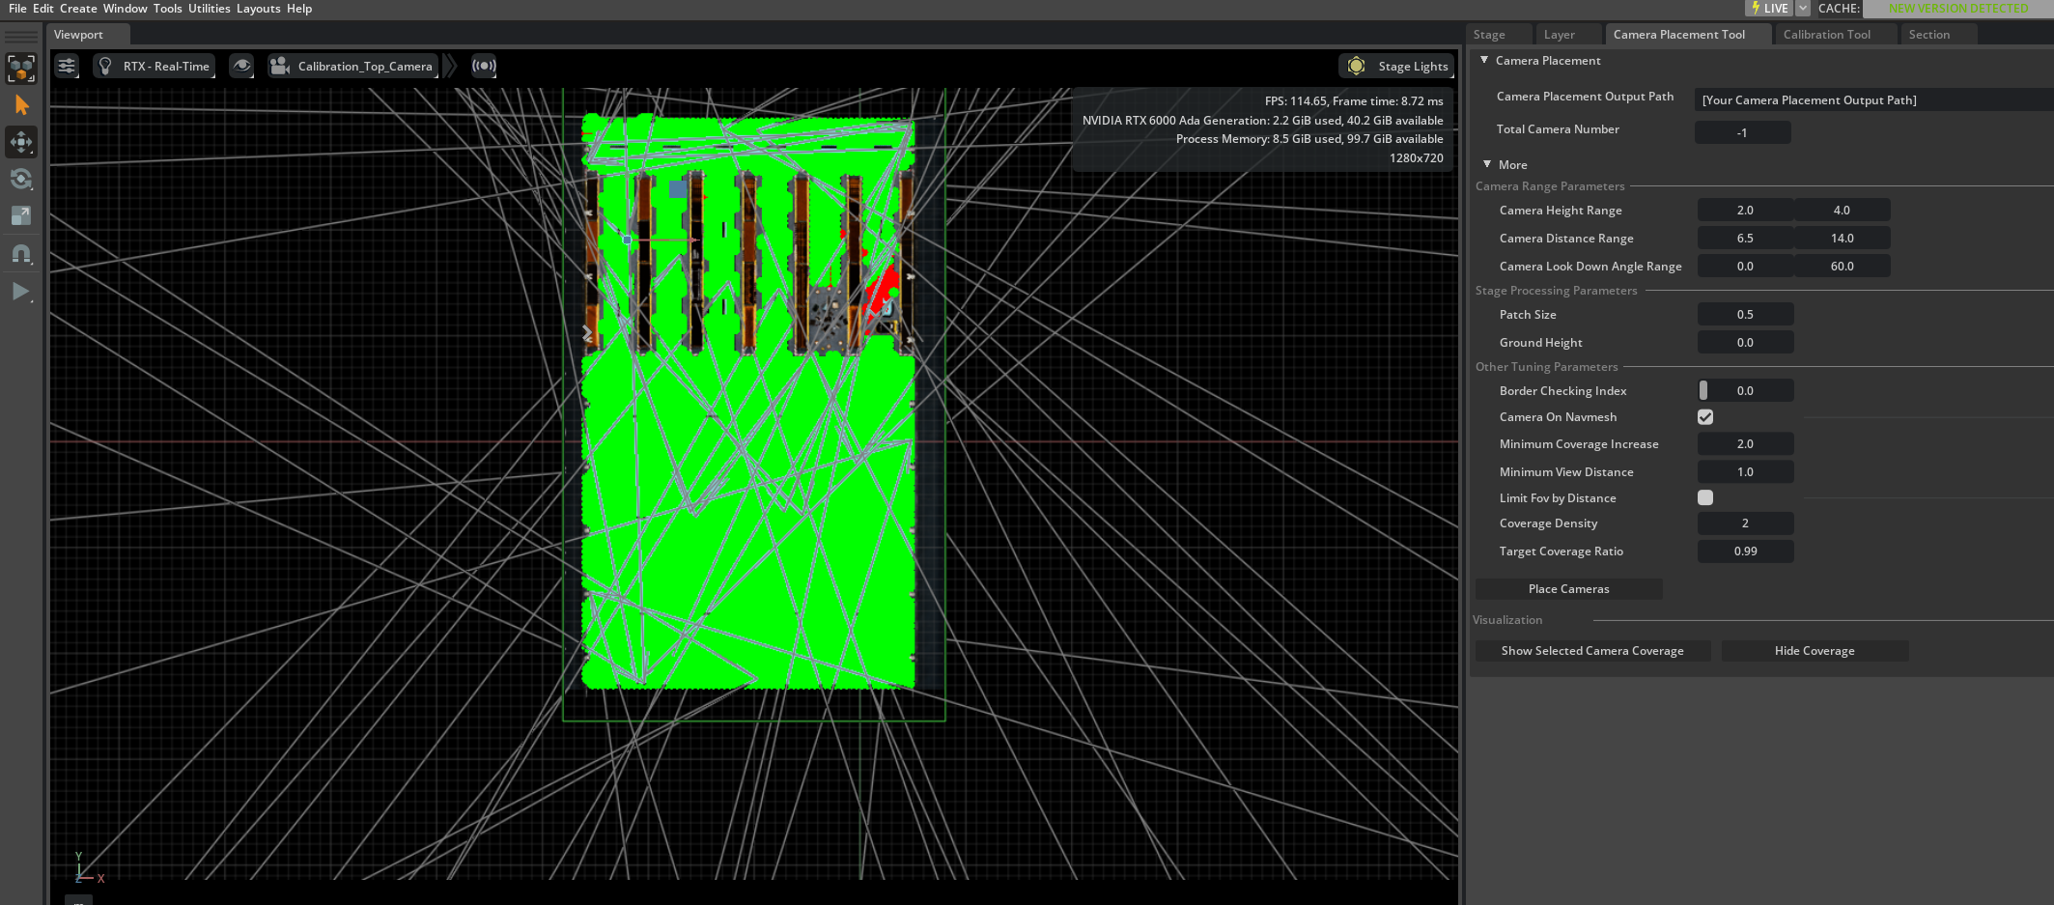Image resolution: width=2054 pixels, height=905 pixels.
Task: Pick the Scale tool
Action: [21, 215]
